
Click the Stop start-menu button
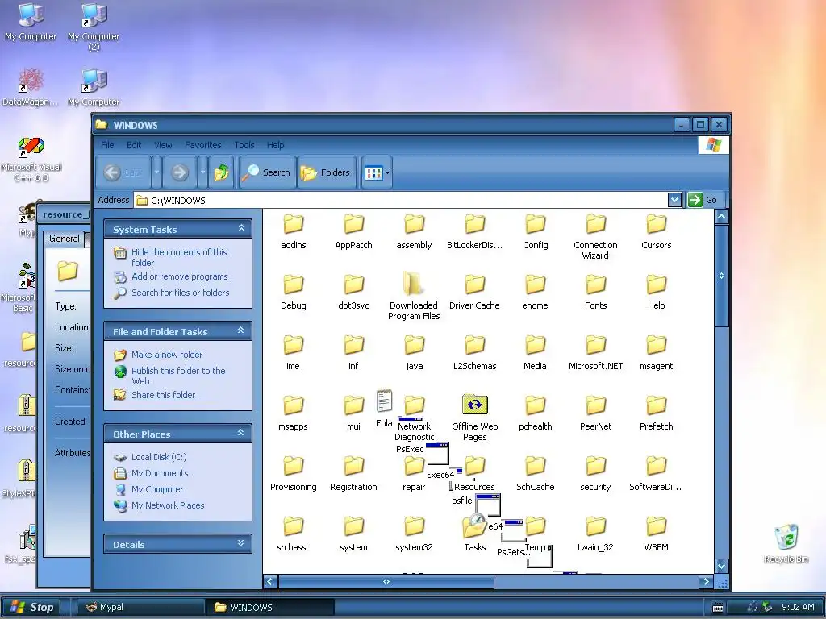coord(31,607)
